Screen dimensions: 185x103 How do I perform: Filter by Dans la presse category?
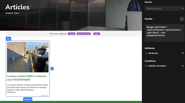pos(84,34)
